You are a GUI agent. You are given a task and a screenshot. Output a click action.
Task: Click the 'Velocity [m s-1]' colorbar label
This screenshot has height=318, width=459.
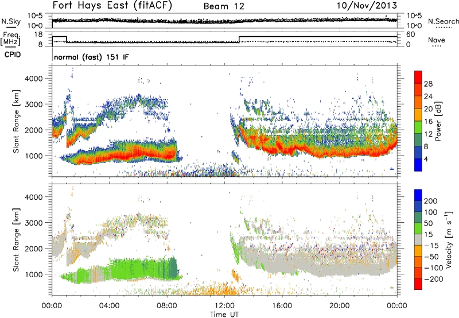coord(448,239)
